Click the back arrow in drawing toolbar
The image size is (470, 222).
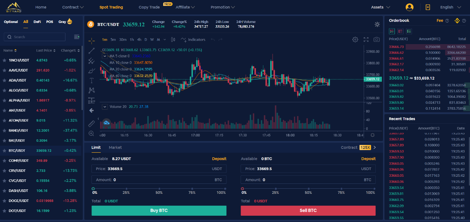tap(91, 110)
